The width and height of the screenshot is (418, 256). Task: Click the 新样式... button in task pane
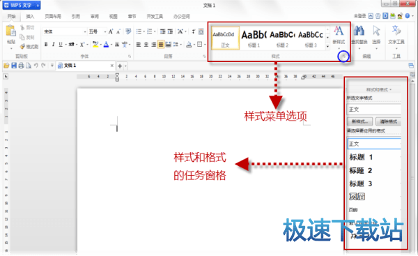tap(359, 121)
